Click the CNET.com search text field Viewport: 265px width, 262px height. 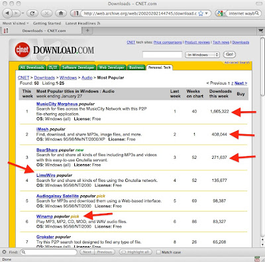[162, 54]
